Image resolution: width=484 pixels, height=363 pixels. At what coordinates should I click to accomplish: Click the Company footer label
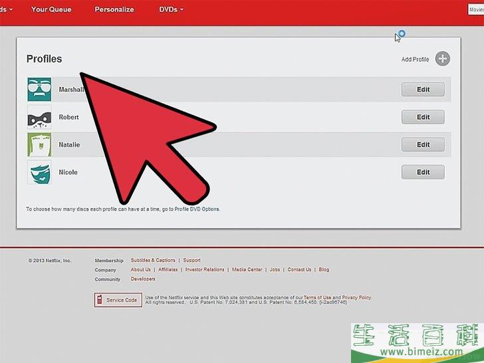tap(105, 270)
